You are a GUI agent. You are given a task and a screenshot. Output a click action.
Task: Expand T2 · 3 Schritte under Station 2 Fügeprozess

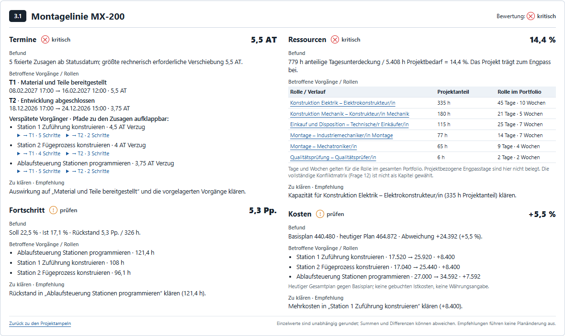[88, 153]
